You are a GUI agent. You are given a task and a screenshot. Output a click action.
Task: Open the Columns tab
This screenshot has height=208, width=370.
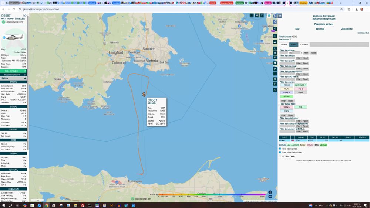pos(304,45)
